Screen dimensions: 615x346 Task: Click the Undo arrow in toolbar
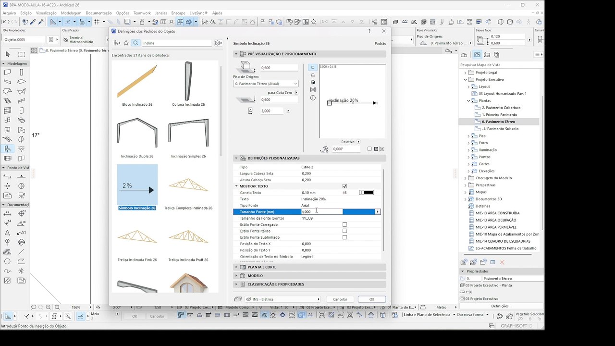coord(6,22)
